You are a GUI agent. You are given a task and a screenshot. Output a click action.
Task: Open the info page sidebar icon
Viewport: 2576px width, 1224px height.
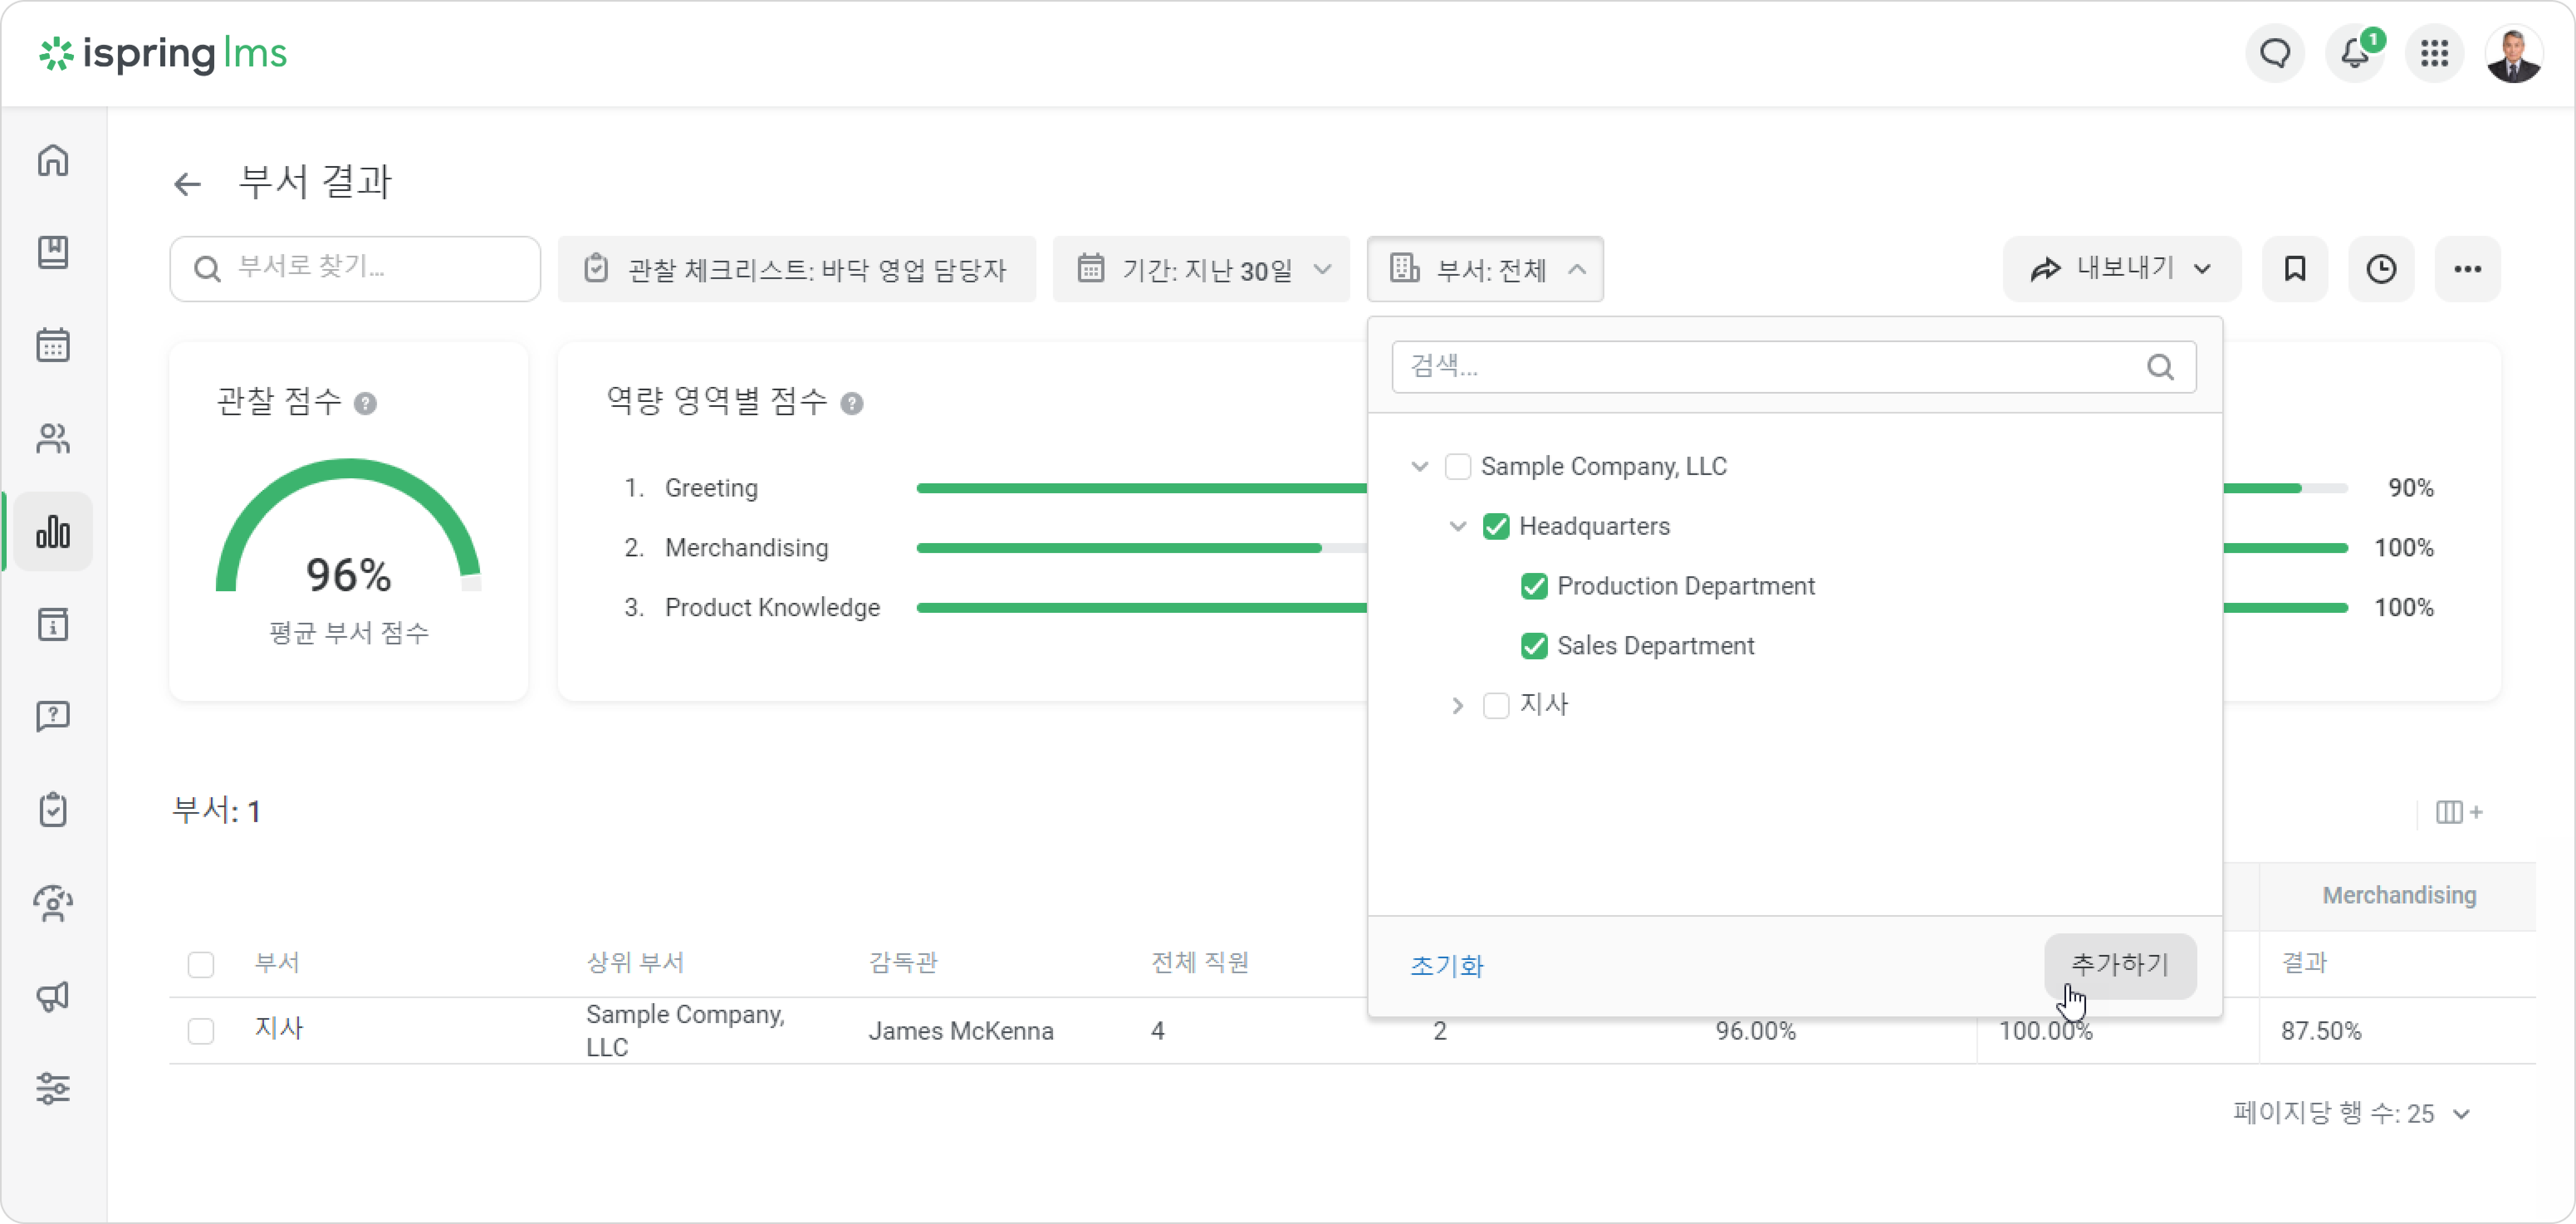53,624
